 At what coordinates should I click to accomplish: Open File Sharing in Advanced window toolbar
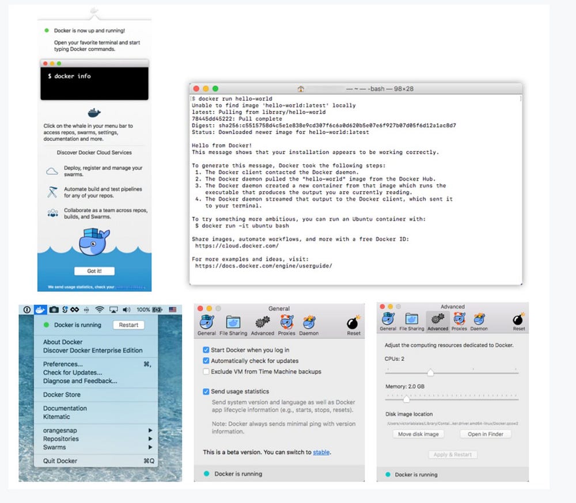tap(411, 322)
